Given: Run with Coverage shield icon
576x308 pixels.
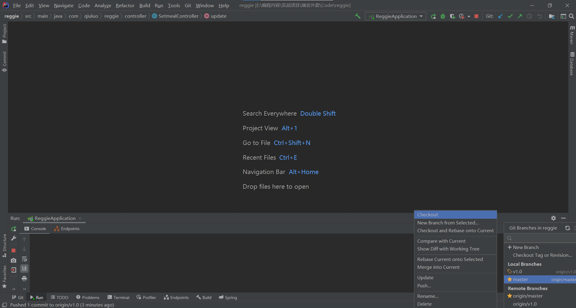Looking at the screenshot, I should [x=452, y=16].
